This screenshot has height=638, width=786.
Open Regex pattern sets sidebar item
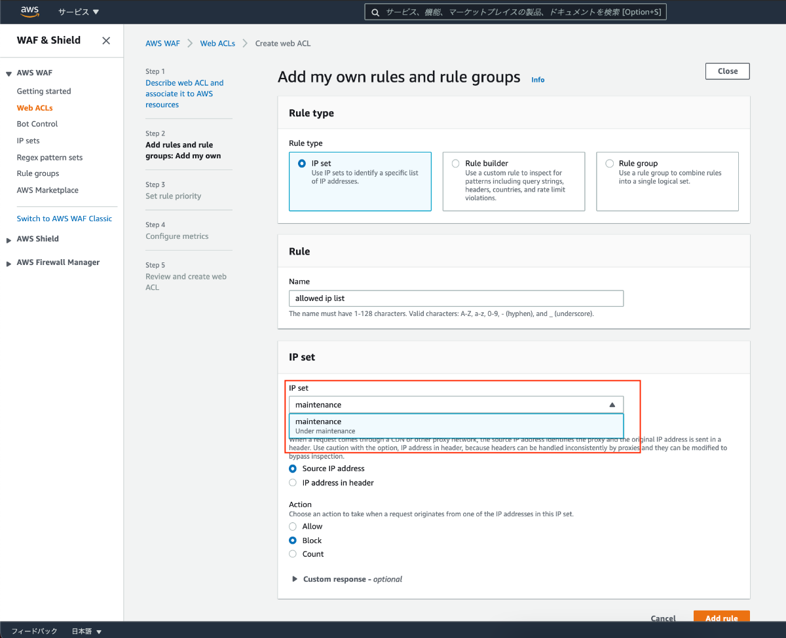(50, 158)
